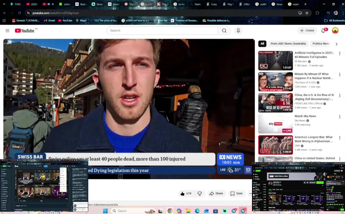
Task: Open Copilot app from the taskbar
Action: [x=179, y=211]
